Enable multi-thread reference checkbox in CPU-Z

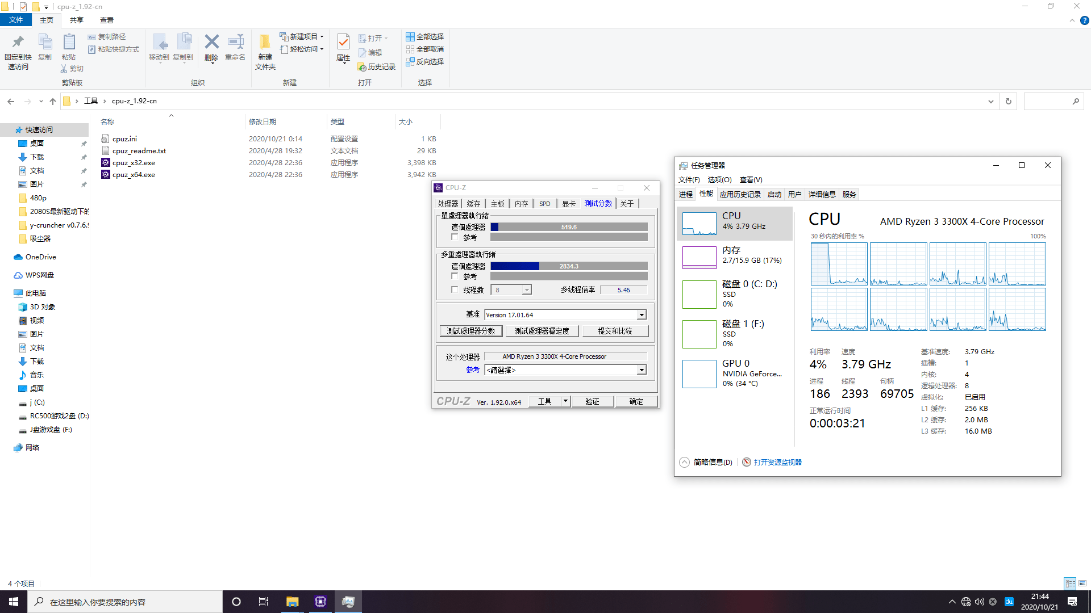[x=455, y=276]
